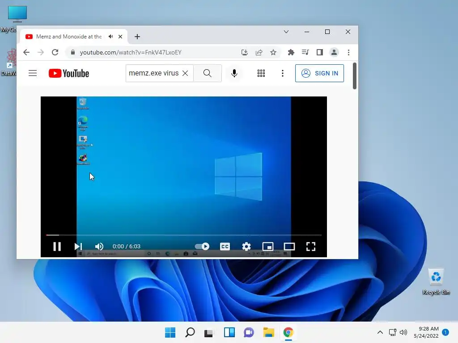Pause the video
The width and height of the screenshot is (458, 343).
click(57, 247)
